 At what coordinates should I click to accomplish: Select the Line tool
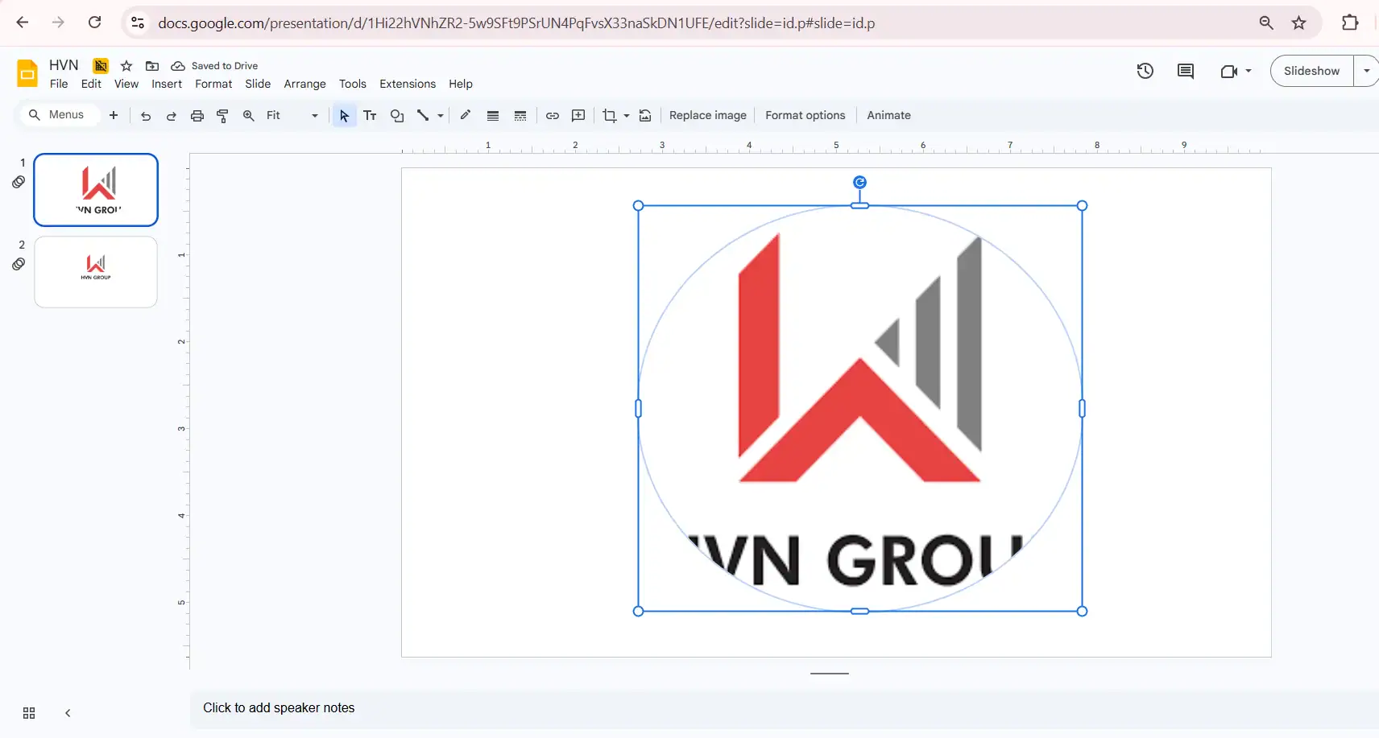[423, 115]
